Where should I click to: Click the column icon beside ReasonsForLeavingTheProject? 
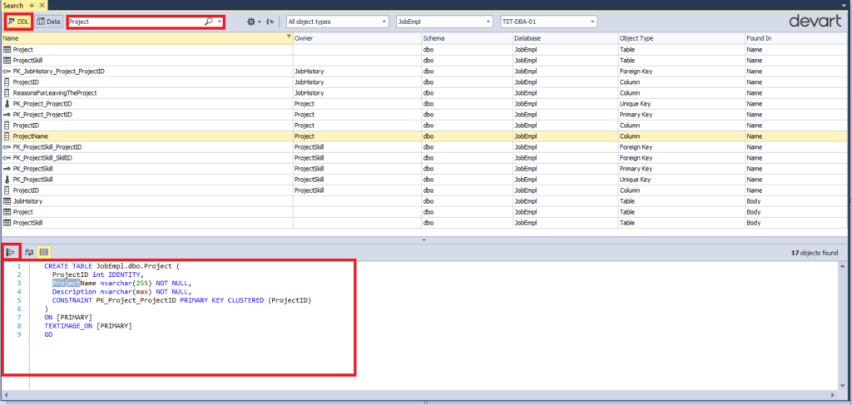pos(7,93)
